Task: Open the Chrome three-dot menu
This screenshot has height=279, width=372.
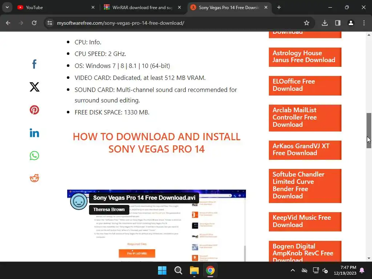Action: [364, 23]
